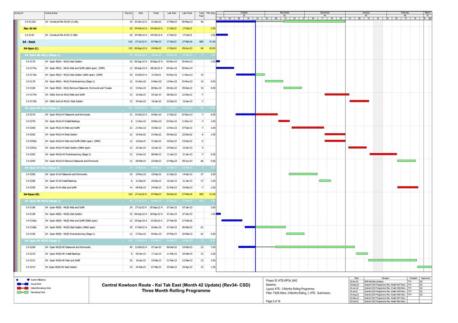The width and height of the screenshot is (458, 323).
Task: Click the blue actual bar for activity 3.4-3186a
Action: tap(232, 221)
